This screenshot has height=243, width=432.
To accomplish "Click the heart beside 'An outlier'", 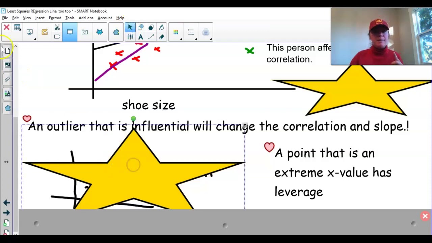I will click(x=27, y=119).
